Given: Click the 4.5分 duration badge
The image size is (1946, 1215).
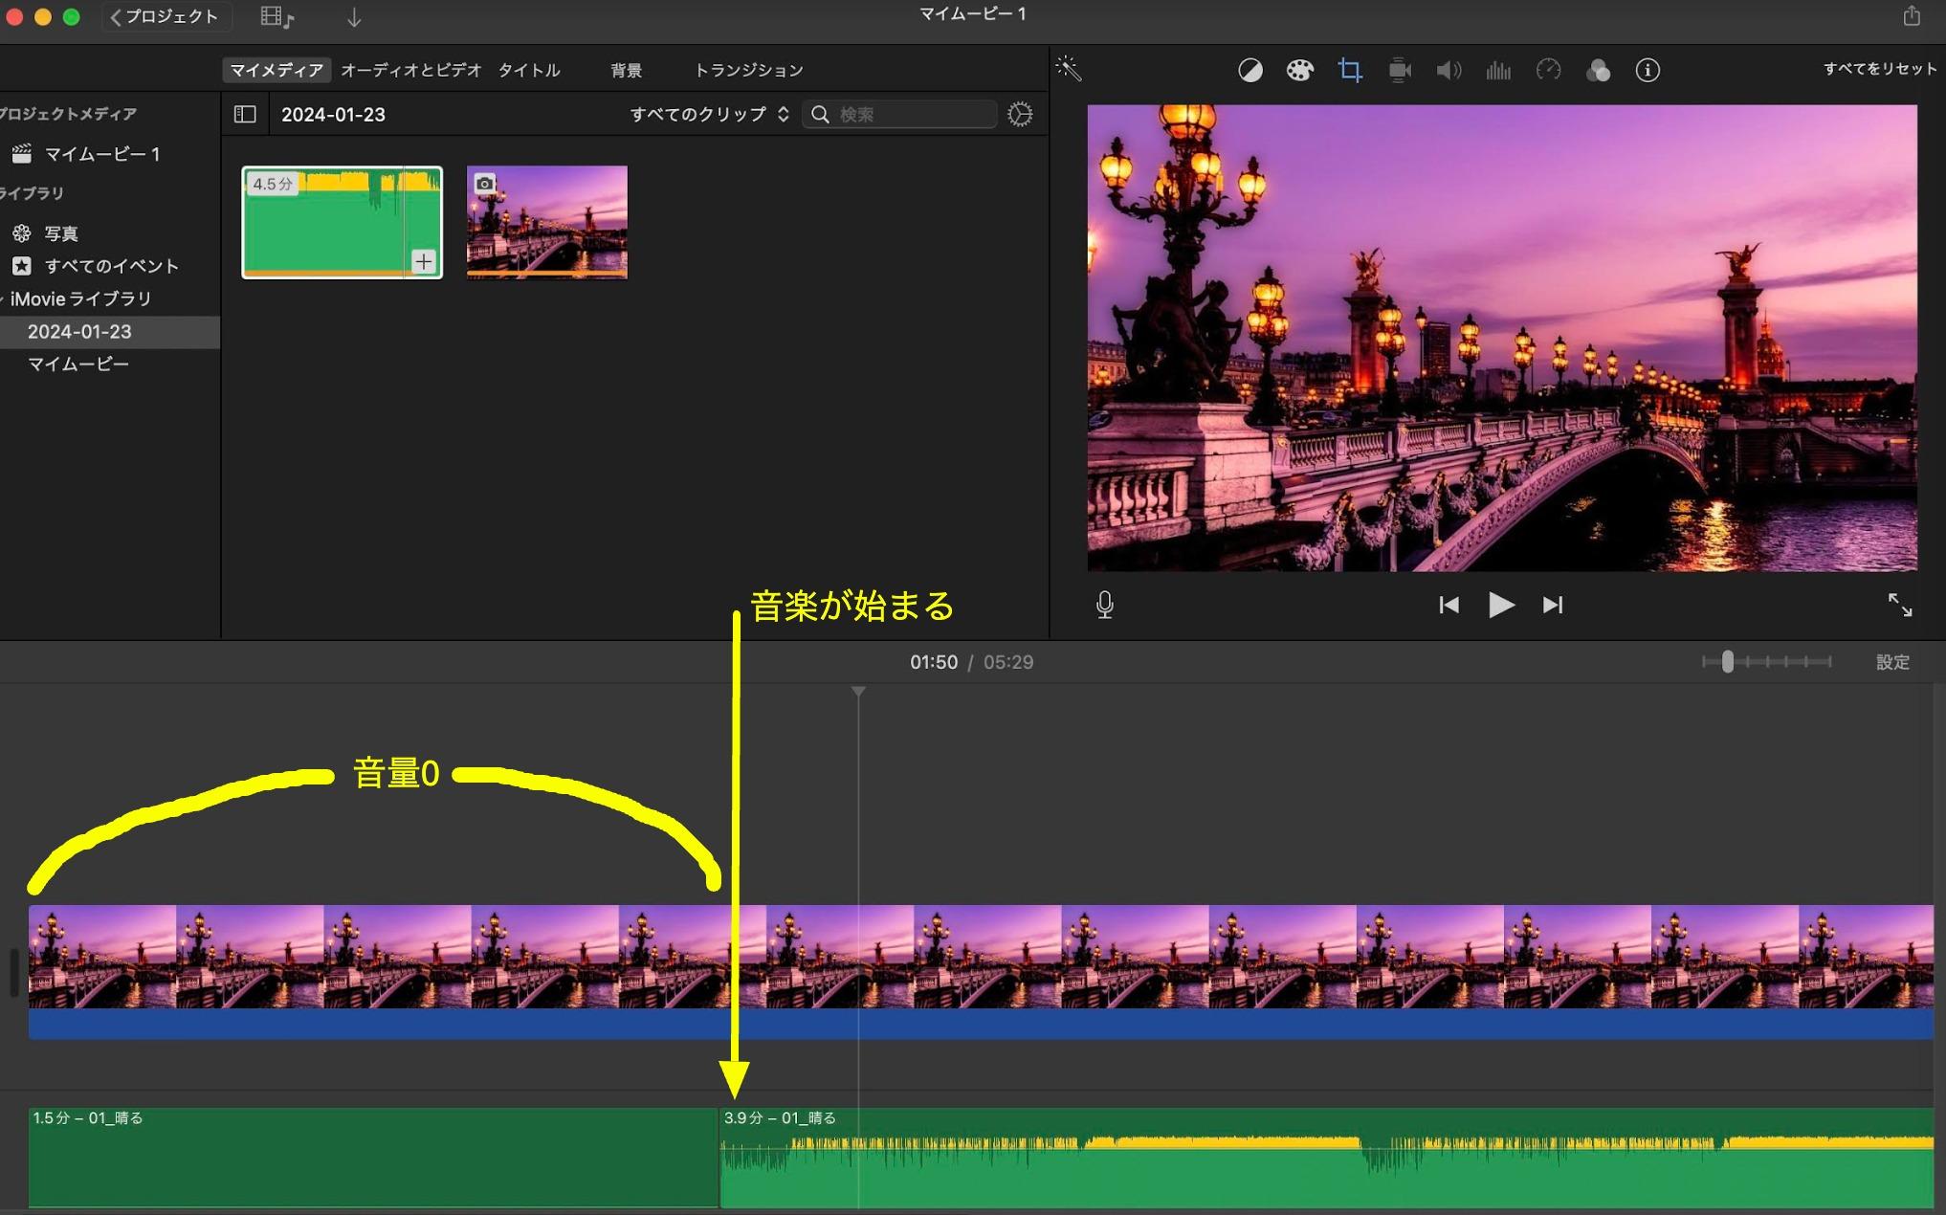Looking at the screenshot, I should coord(273,184).
